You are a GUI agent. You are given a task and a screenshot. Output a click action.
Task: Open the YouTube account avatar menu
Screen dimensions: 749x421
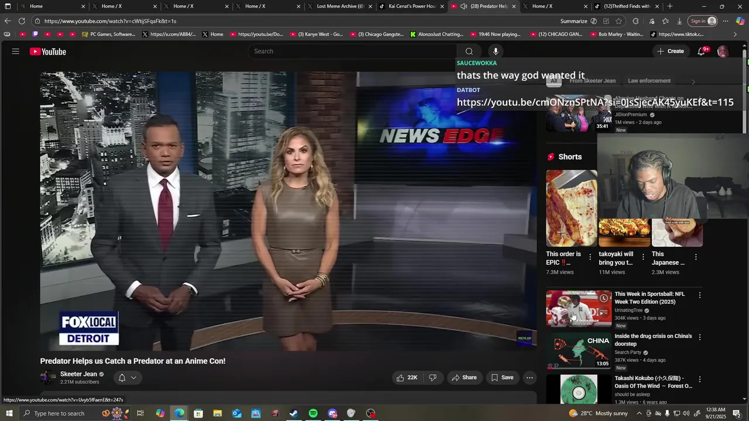pos(723,51)
